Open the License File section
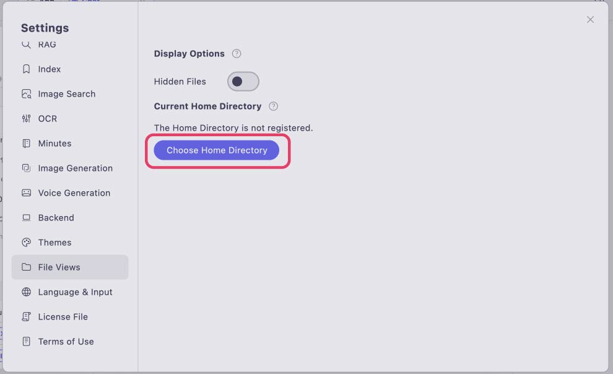Screen dimensions: 613x374 (x=70, y=316)
